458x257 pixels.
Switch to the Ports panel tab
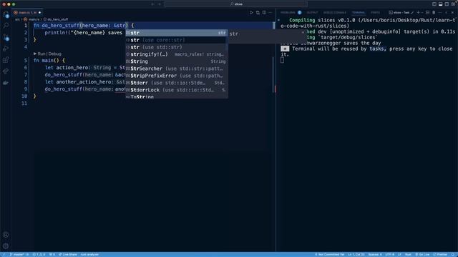(x=375, y=13)
